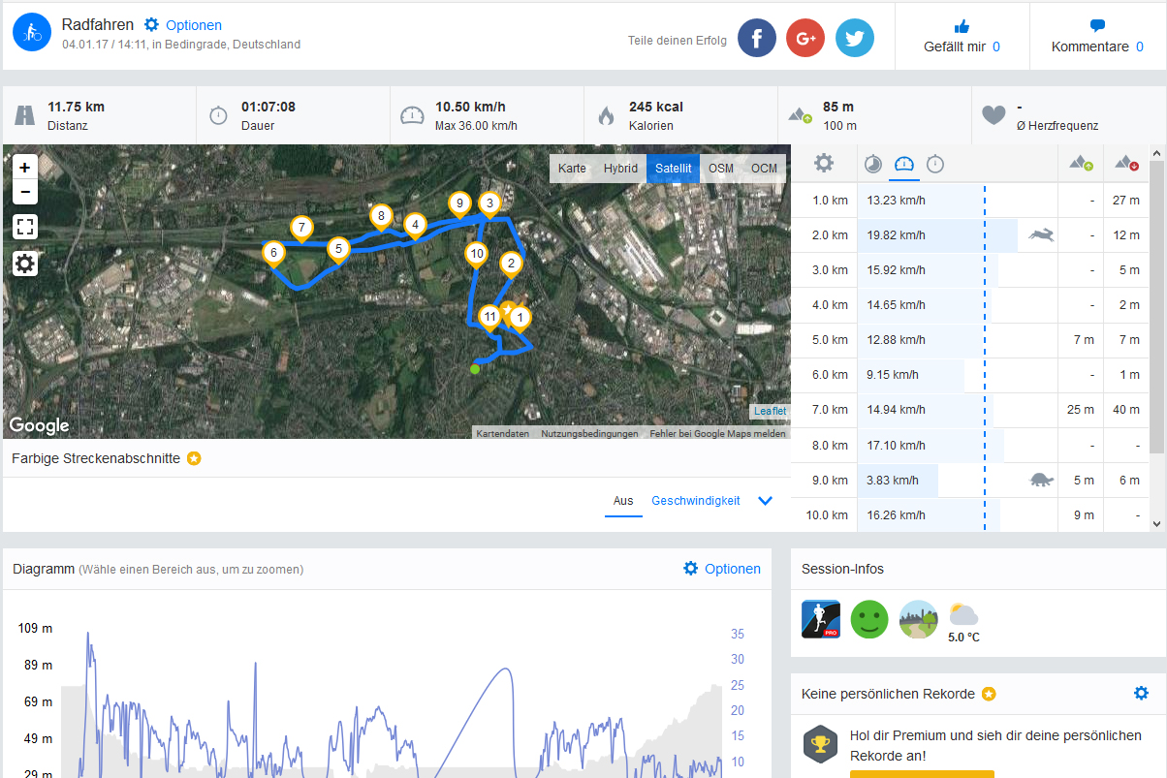Image resolution: width=1167 pixels, height=778 pixels.
Task: Zoom in on the map
Action: coord(25,167)
